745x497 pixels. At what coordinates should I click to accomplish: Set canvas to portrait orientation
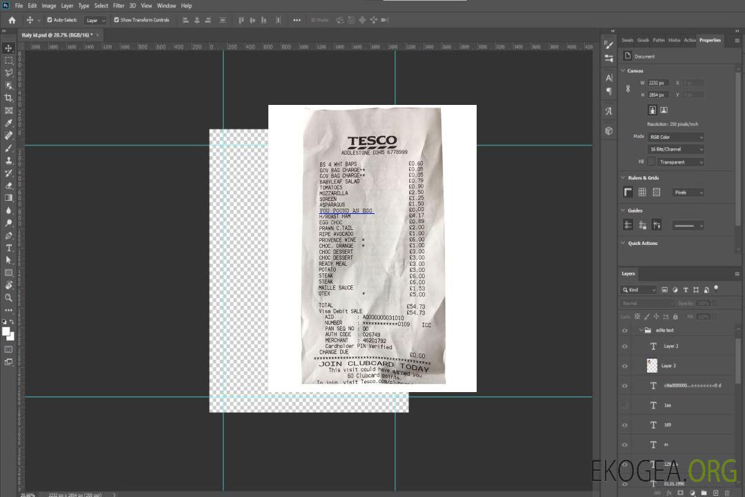click(x=653, y=110)
